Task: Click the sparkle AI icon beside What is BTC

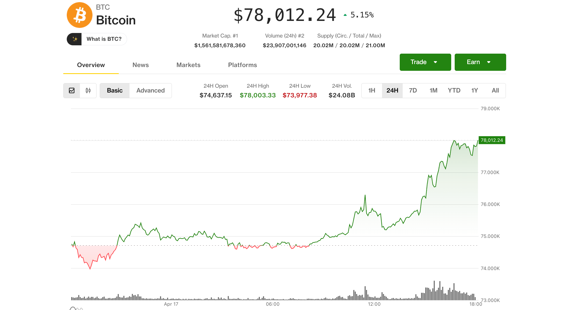Action: click(x=75, y=39)
